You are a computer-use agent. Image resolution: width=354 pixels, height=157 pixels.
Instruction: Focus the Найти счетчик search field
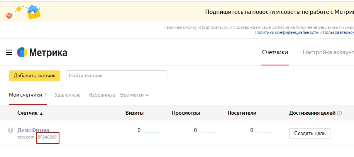[116, 76]
